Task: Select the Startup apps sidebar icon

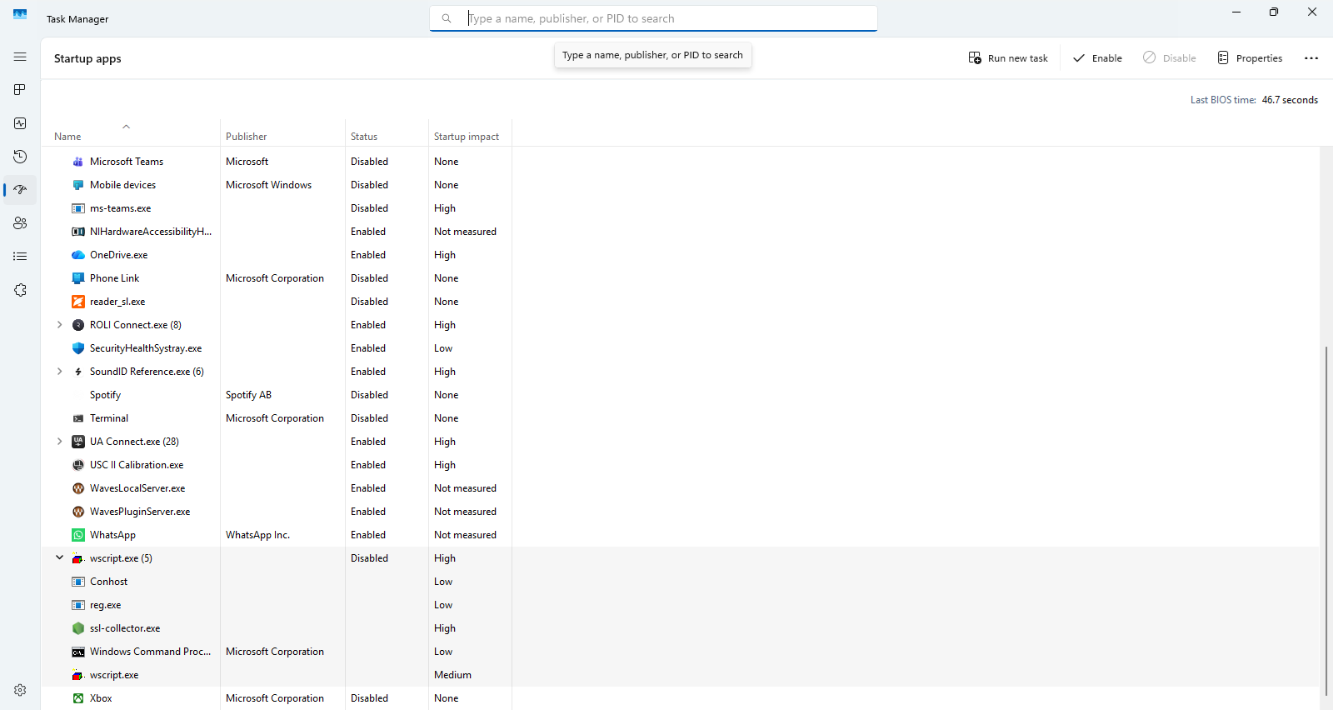Action: coord(20,190)
